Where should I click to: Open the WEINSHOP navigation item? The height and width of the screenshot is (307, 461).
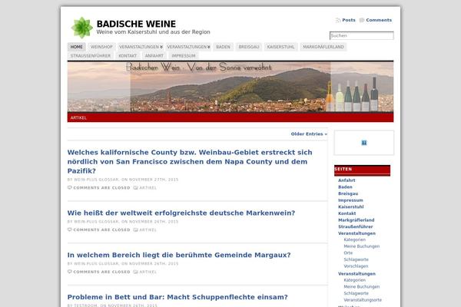[x=101, y=47]
